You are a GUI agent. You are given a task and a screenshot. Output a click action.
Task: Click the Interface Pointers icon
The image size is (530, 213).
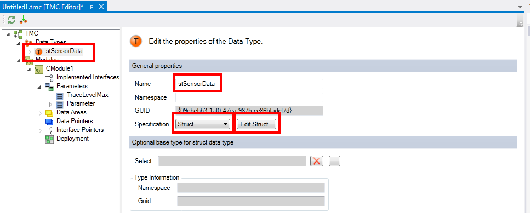[49, 130]
